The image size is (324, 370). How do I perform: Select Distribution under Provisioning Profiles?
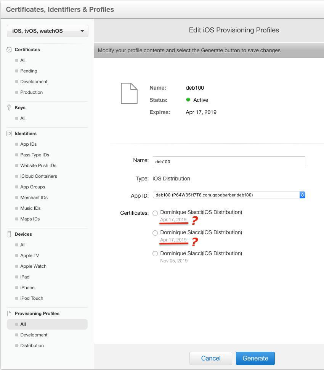pyautogui.click(x=32, y=346)
